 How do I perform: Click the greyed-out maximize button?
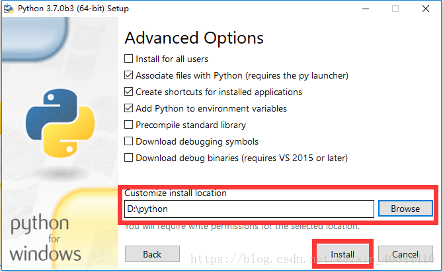(x=395, y=9)
